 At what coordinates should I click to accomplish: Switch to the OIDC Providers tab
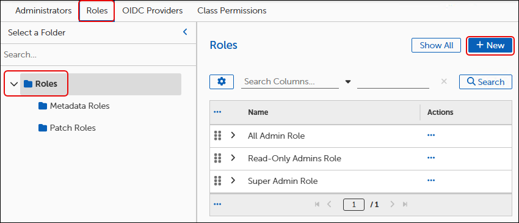pyautogui.click(x=153, y=10)
